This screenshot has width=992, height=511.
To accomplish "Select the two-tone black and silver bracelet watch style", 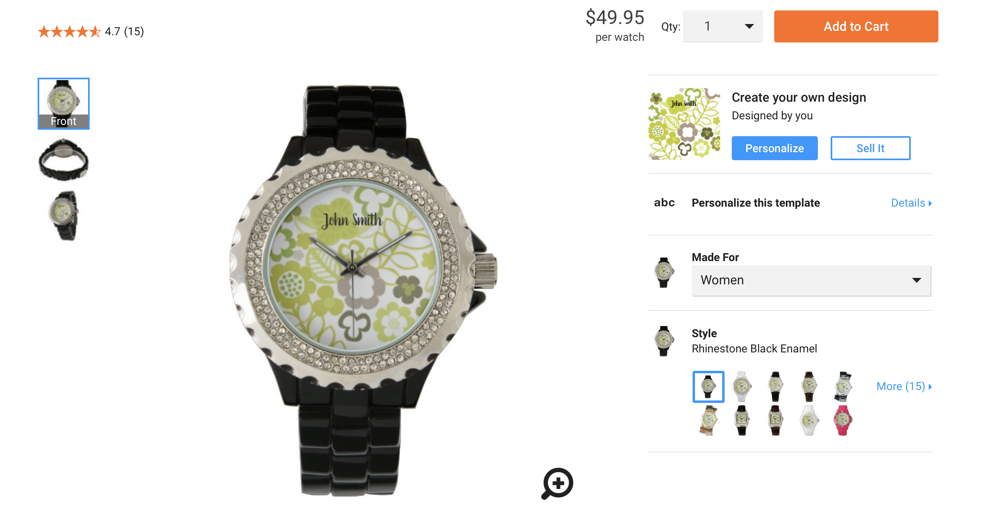I will (x=843, y=386).
